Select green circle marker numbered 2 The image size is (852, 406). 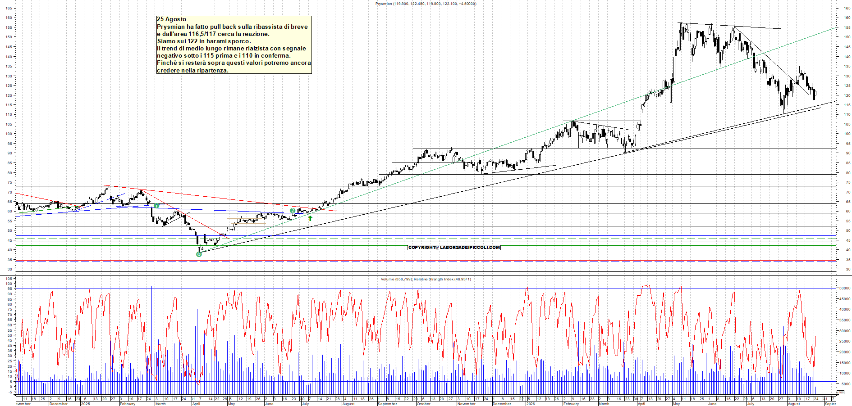[x=293, y=211]
